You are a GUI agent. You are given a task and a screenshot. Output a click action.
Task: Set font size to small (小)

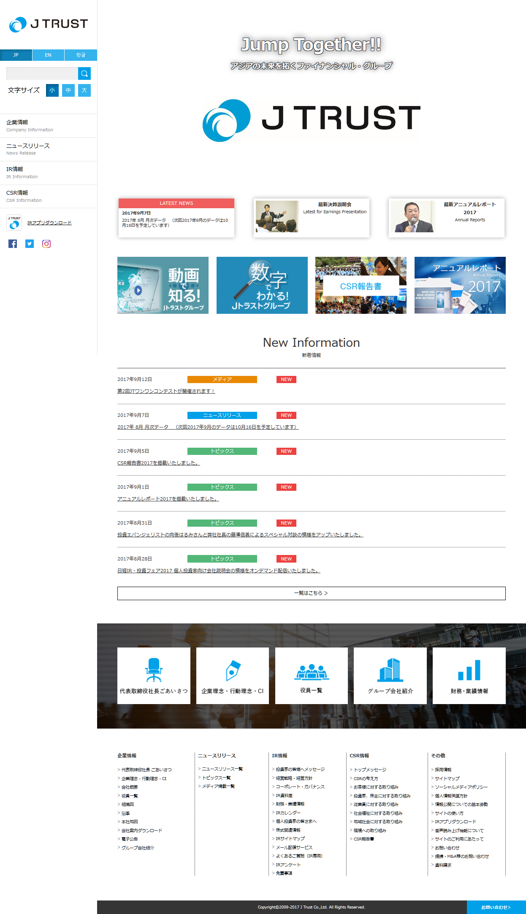click(x=52, y=90)
